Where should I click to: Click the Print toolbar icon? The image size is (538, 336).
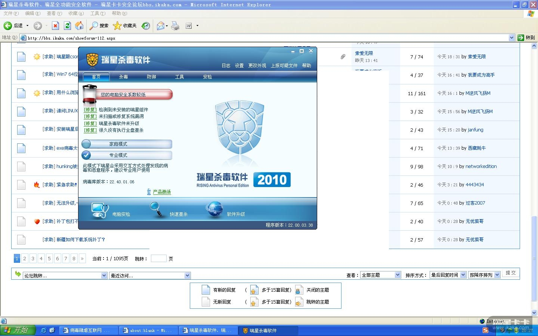[x=175, y=26]
